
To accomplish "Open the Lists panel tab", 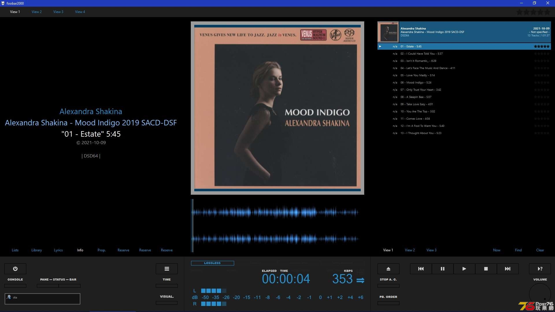I will [x=15, y=250].
